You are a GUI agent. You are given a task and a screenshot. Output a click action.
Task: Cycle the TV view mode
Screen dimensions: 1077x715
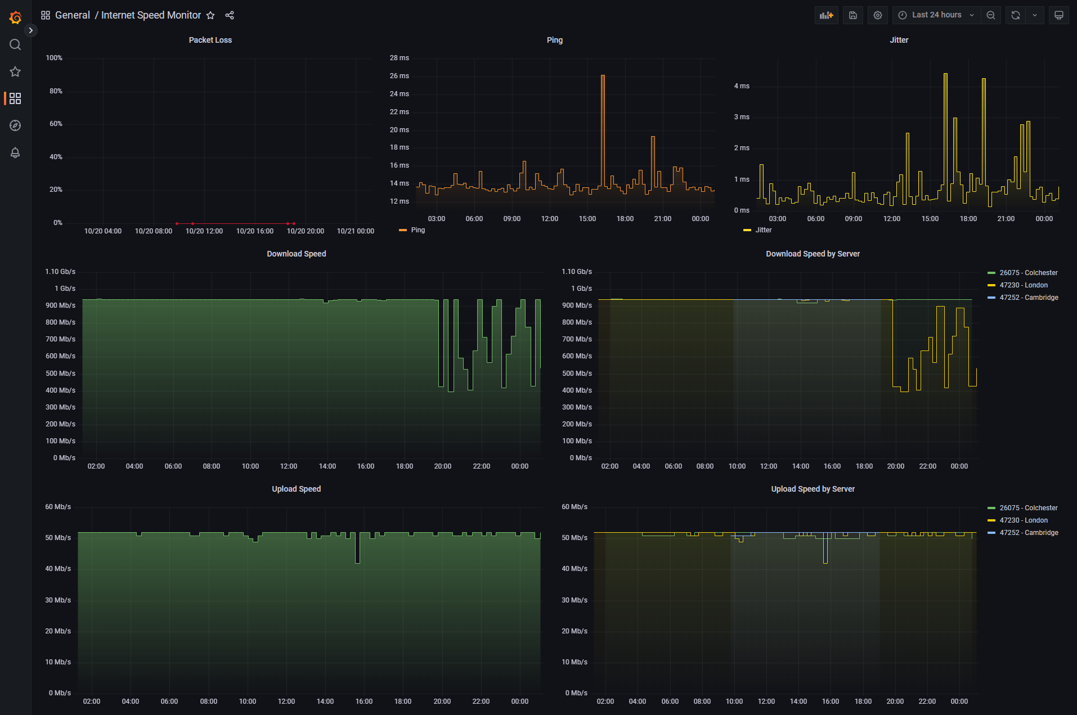[1059, 15]
